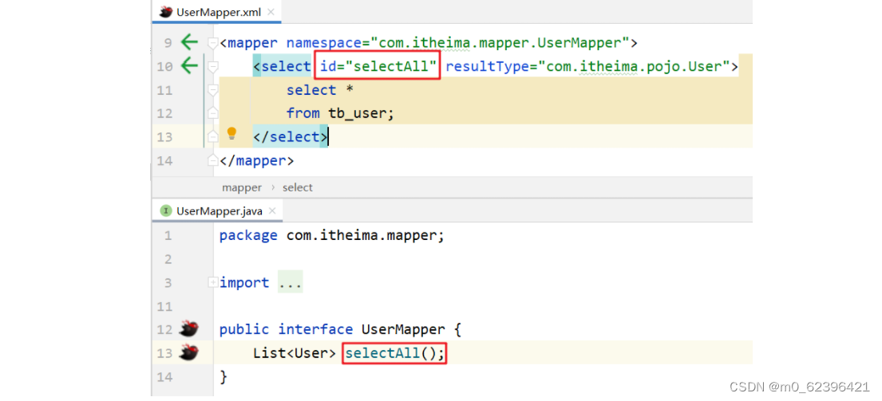Viewport: 882px width, 401px height.
Task: Click the selectAll() method in UserMapper.java
Action: [x=394, y=352]
